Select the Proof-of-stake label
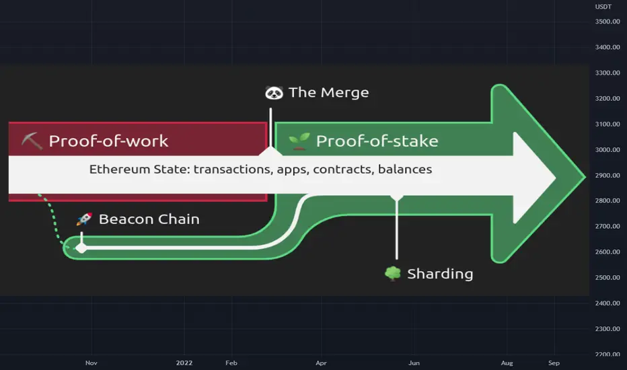The height and width of the screenshot is (370, 627). [x=377, y=141]
